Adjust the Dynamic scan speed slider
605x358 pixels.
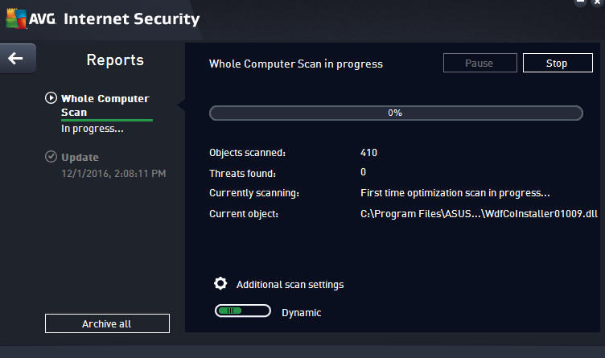(x=242, y=312)
